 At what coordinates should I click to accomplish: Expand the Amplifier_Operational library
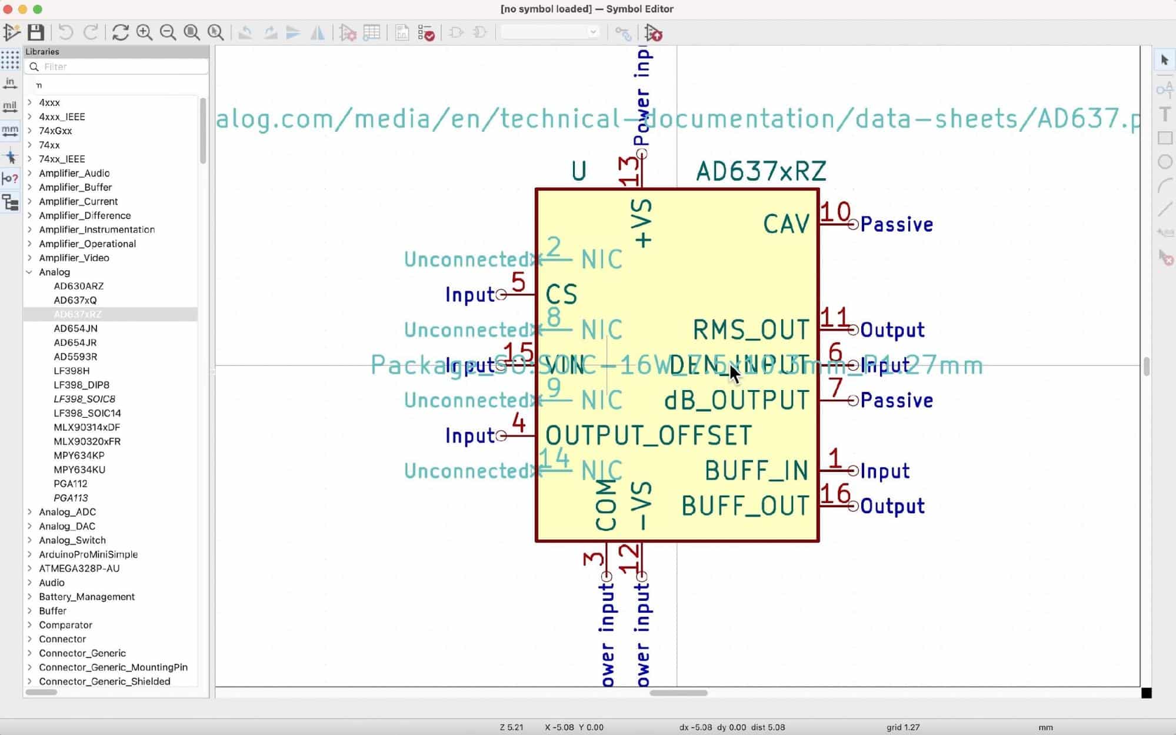(x=29, y=244)
